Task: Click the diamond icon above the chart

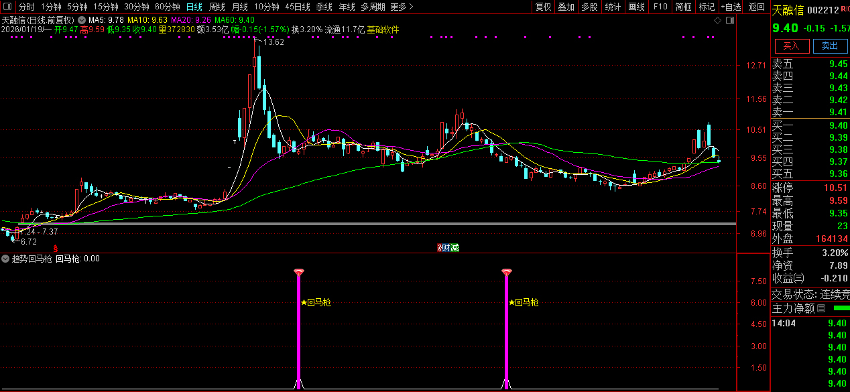Action: 718,21
